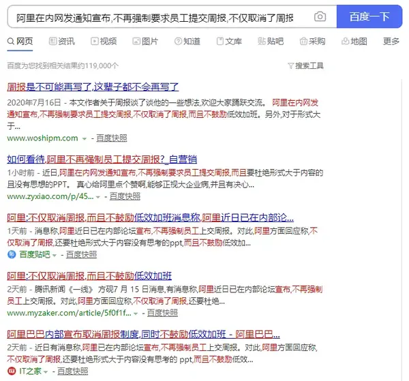Go to the 贴吧 tab
Image resolution: width=409 pixels, height=381 pixels.
(271, 41)
